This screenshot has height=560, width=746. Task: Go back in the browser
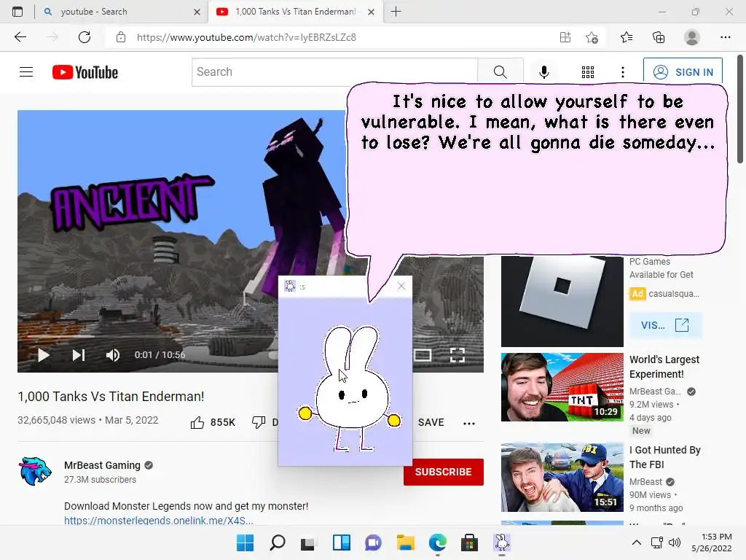[x=20, y=37]
